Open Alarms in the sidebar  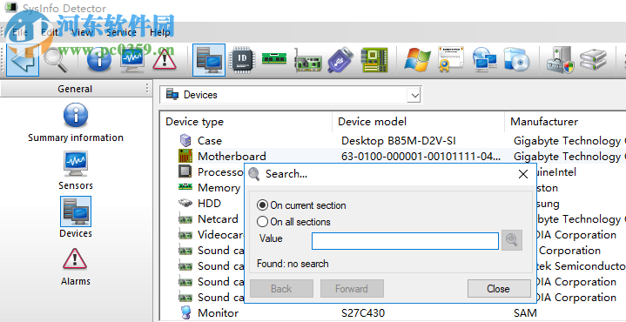[x=76, y=266]
